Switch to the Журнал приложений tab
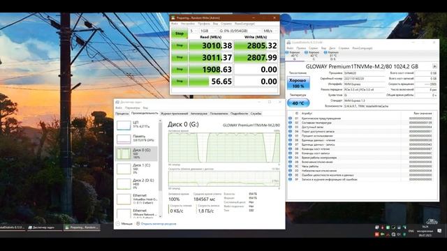The height and width of the screenshot is (251, 447). tap(174, 114)
